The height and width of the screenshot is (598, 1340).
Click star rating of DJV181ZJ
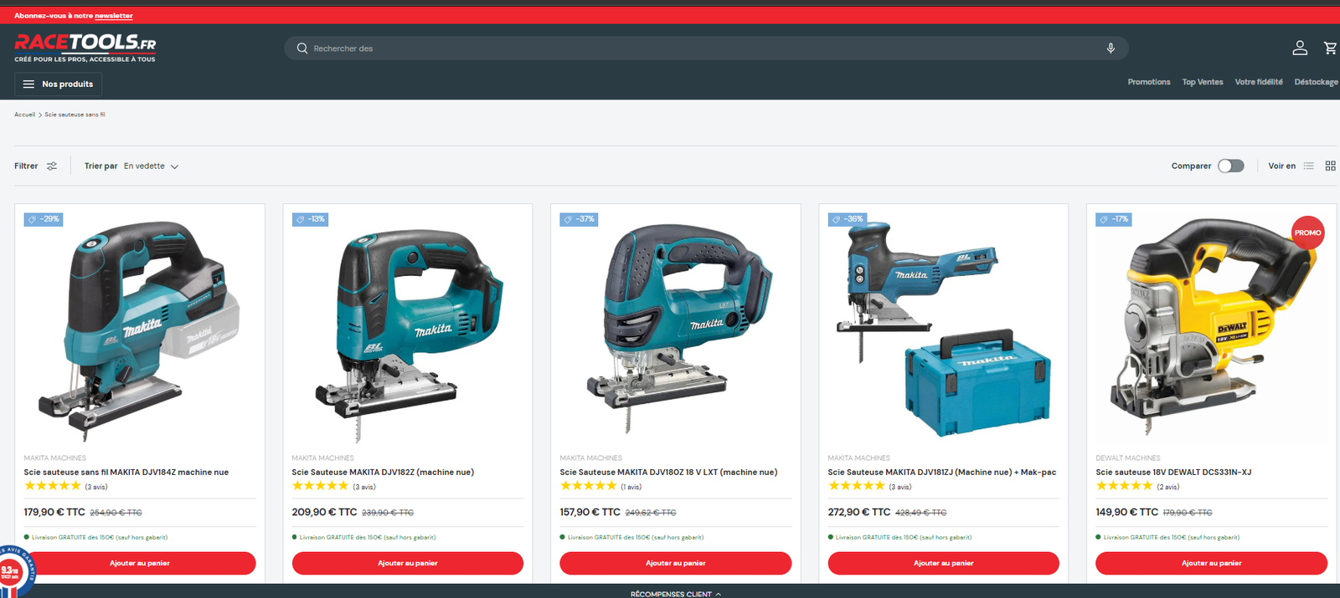tap(856, 486)
